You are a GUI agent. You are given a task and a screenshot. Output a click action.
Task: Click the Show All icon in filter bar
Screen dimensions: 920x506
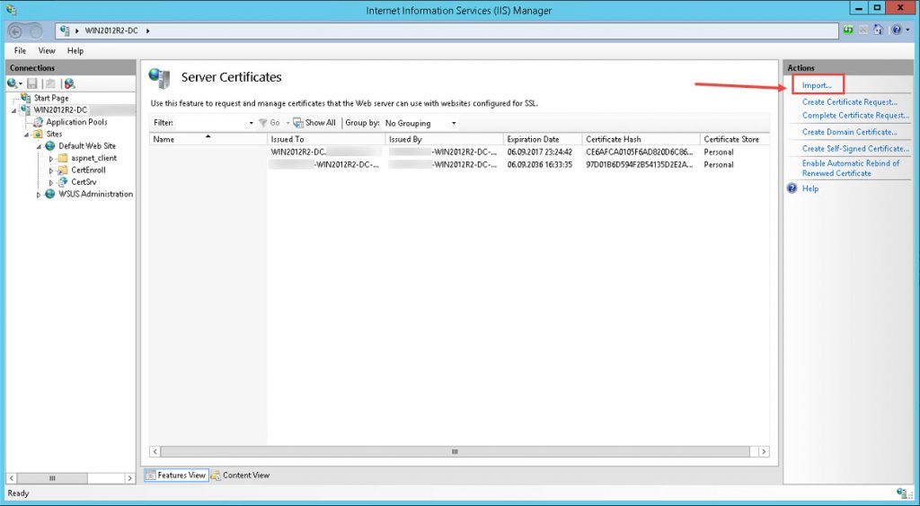tap(298, 123)
